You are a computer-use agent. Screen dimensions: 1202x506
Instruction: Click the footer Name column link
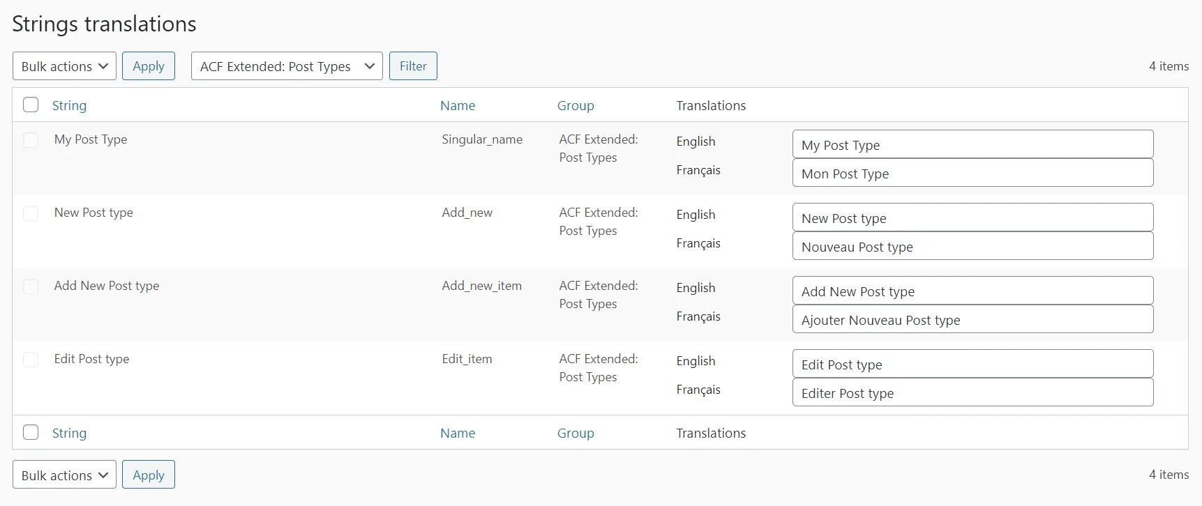458,433
